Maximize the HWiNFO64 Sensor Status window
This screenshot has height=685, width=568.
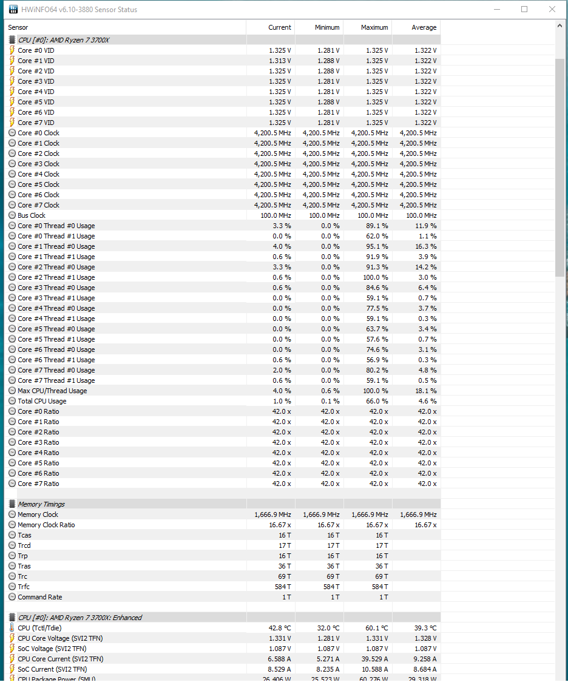(x=524, y=9)
